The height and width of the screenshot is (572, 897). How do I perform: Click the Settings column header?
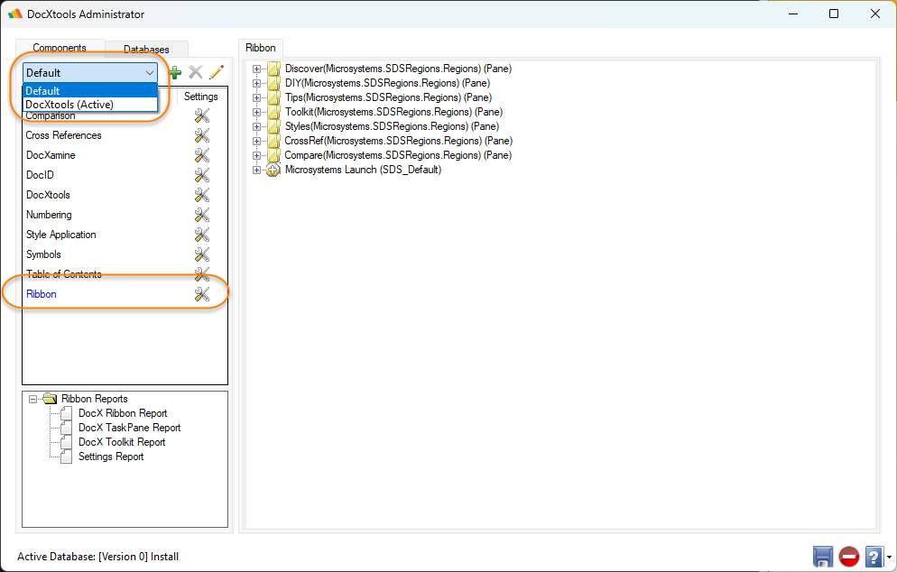click(x=201, y=97)
